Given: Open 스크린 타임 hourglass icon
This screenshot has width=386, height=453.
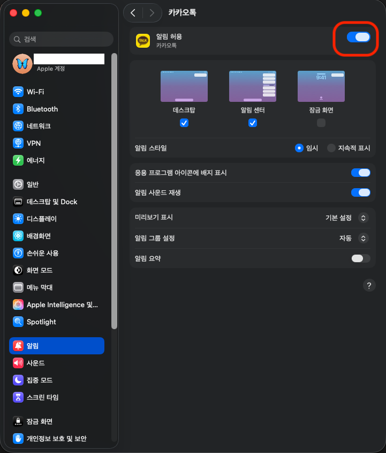Looking at the screenshot, I should (x=18, y=397).
